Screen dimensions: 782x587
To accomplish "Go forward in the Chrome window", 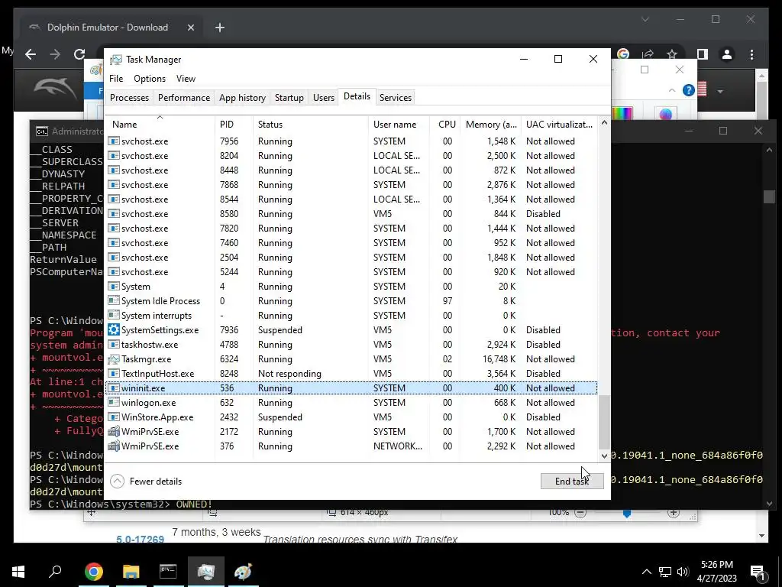I will click(55, 54).
